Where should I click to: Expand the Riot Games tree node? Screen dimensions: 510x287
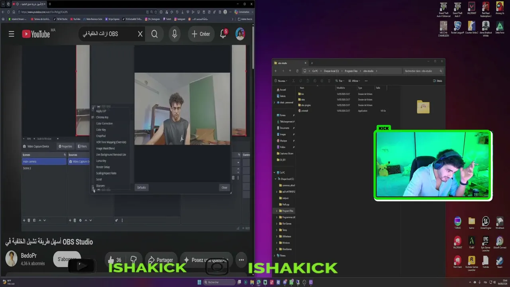coord(277,224)
